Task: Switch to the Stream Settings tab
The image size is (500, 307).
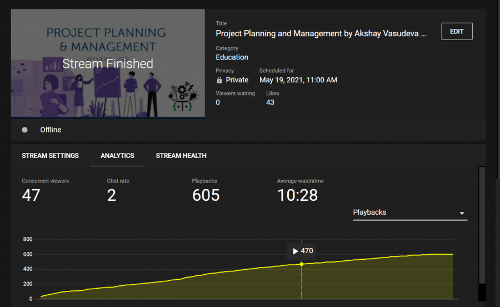Action: click(x=50, y=156)
